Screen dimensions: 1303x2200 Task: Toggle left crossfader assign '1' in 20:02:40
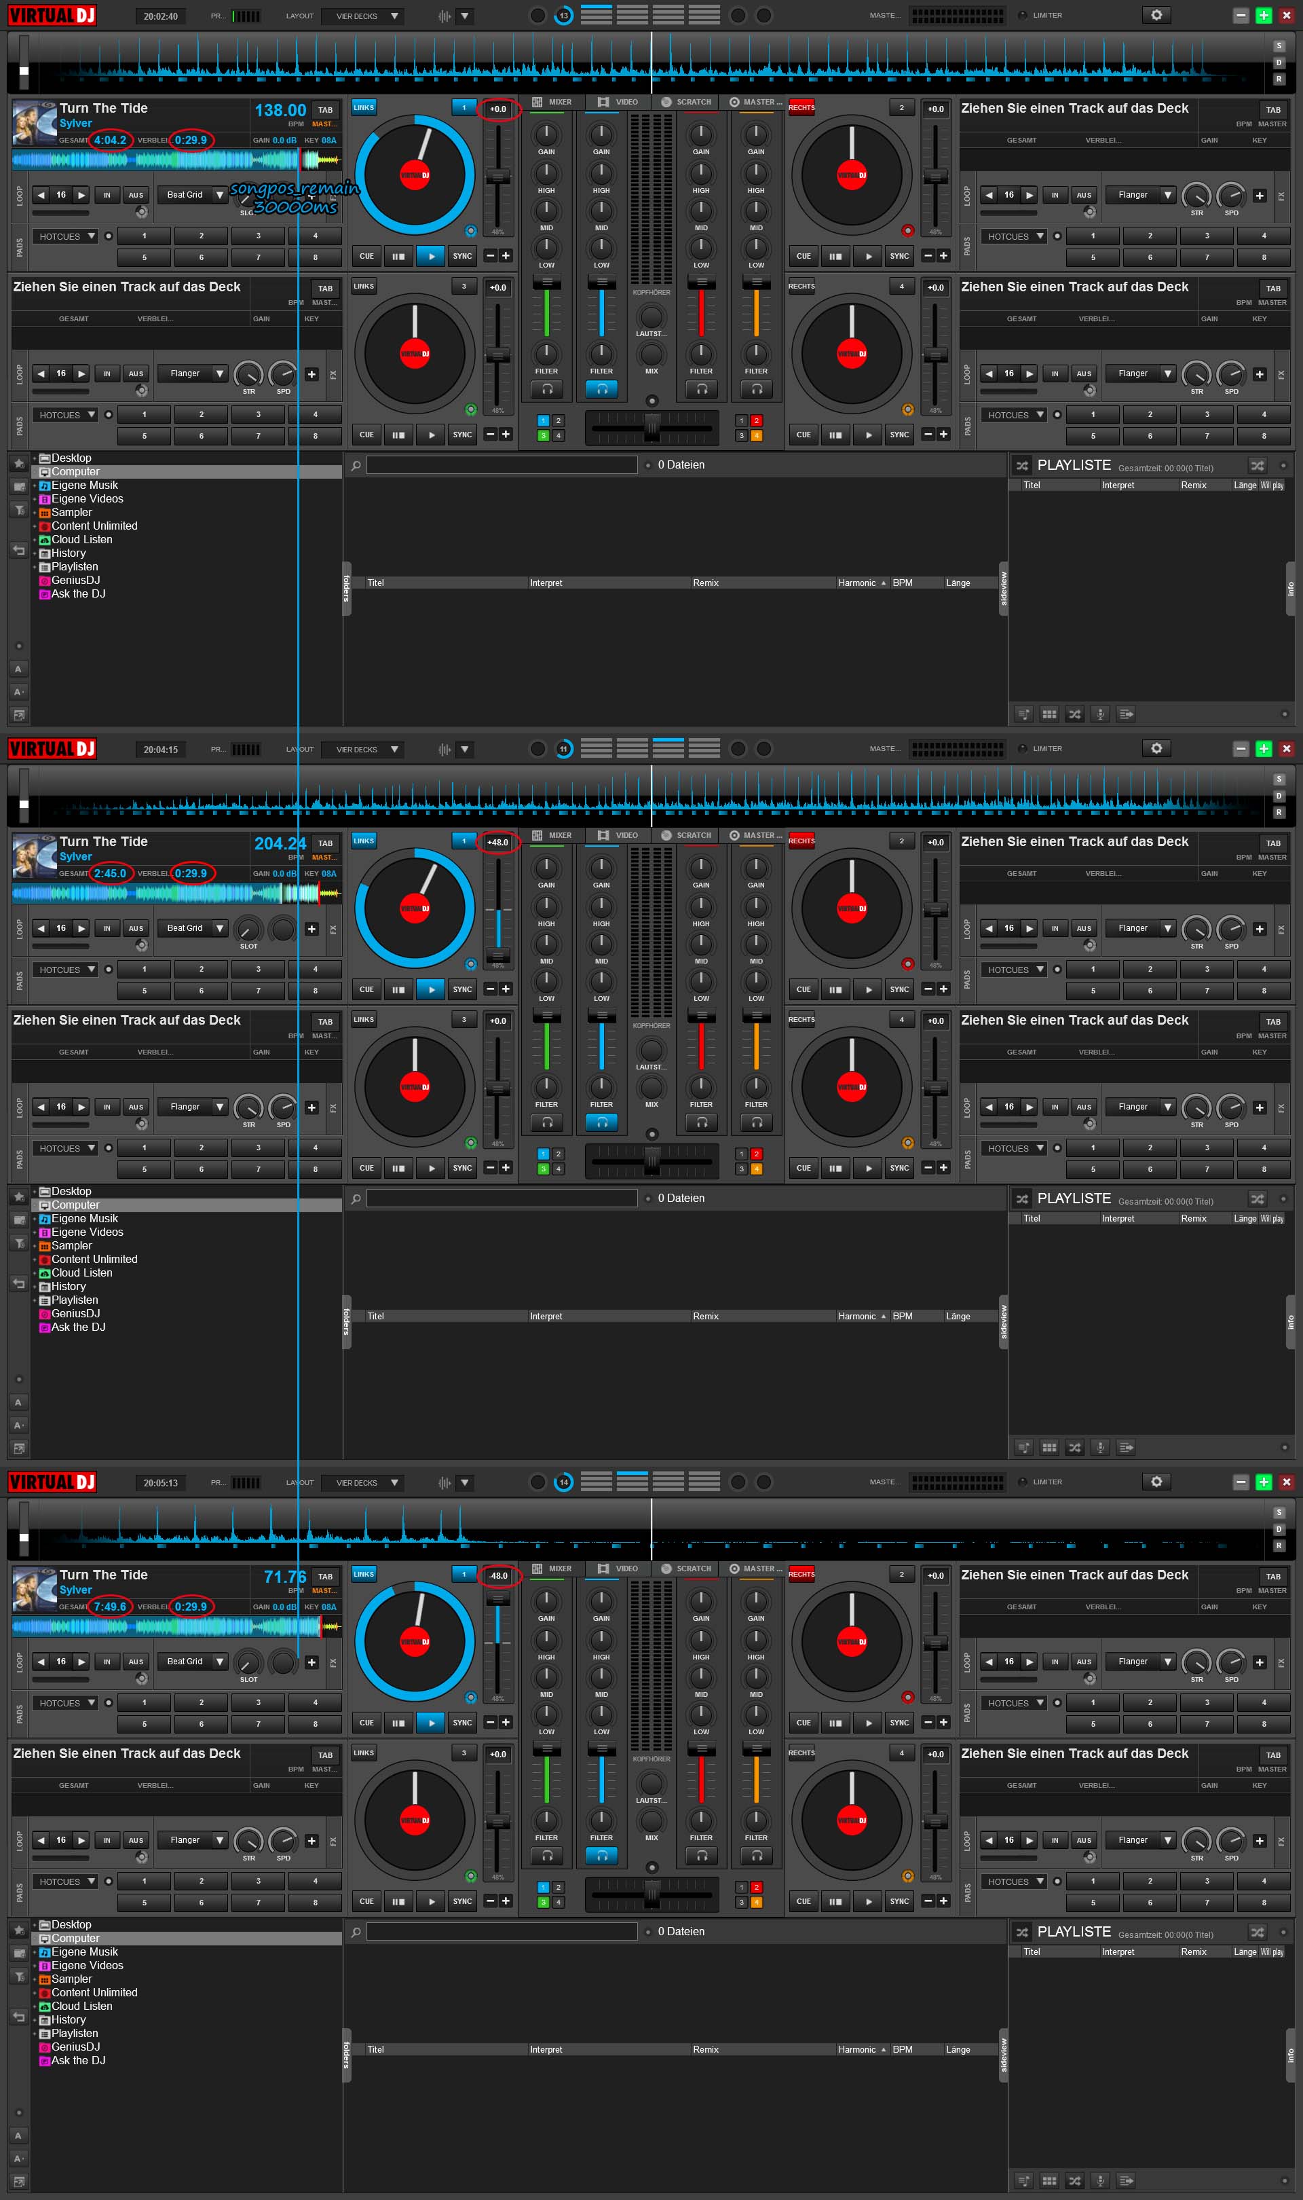544,421
